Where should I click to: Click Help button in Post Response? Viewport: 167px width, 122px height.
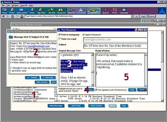[x=132, y=90]
